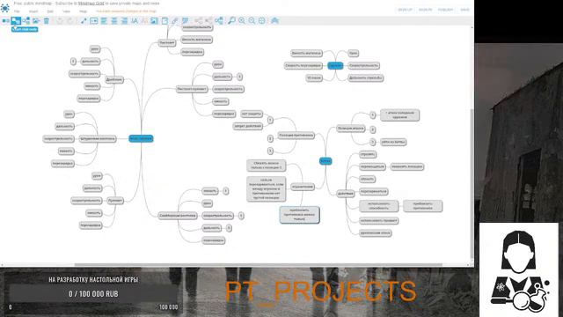Click the trash can delete icon
Screen dimensions: 563x317
point(47,21)
